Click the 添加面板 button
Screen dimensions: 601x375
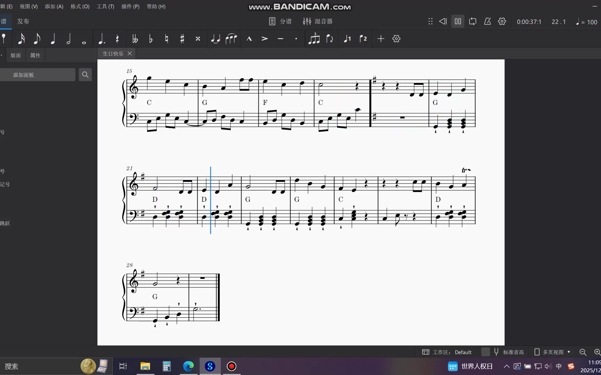[37, 75]
